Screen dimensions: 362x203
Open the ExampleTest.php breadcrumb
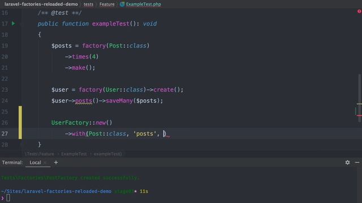pyautogui.click(x=143, y=4)
